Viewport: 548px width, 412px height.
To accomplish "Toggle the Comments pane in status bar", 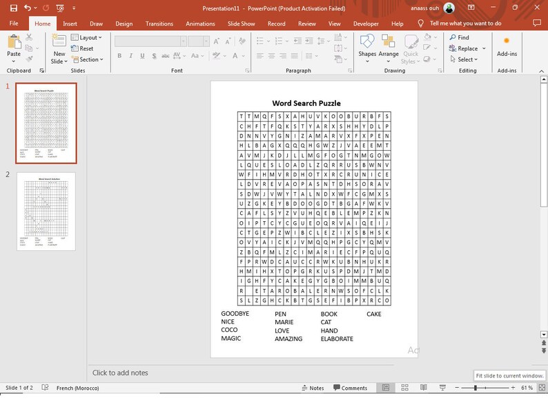I will pos(350,388).
